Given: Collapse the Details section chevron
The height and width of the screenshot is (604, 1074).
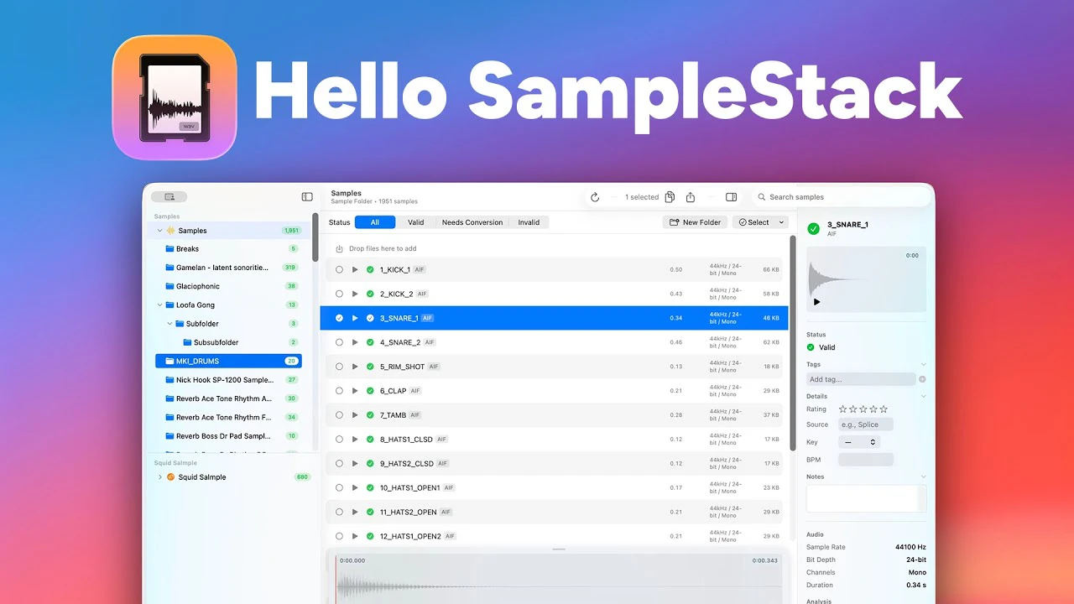Looking at the screenshot, I should coord(924,396).
